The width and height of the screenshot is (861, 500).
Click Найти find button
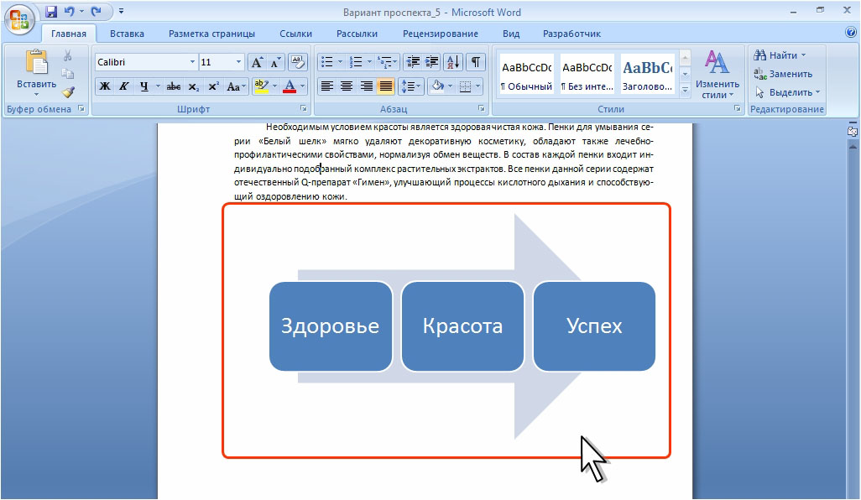(780, 55)
